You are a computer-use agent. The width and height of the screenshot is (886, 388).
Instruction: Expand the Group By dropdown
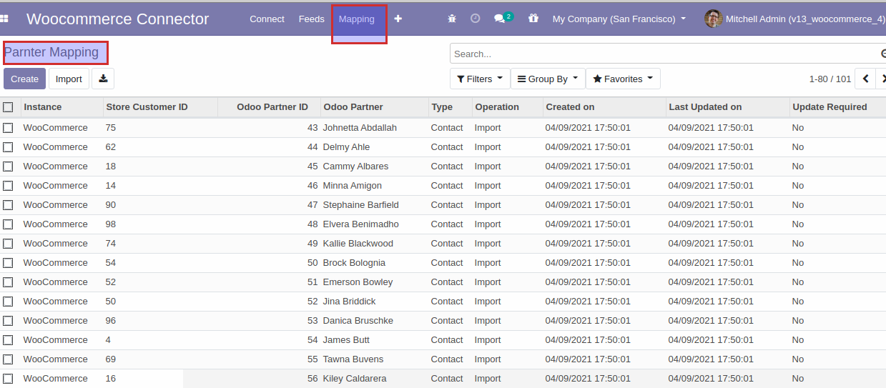[548, 79]
